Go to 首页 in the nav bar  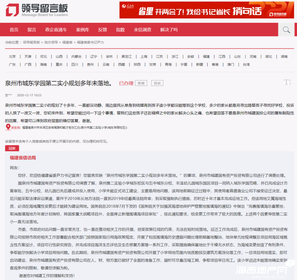(14, 30)
